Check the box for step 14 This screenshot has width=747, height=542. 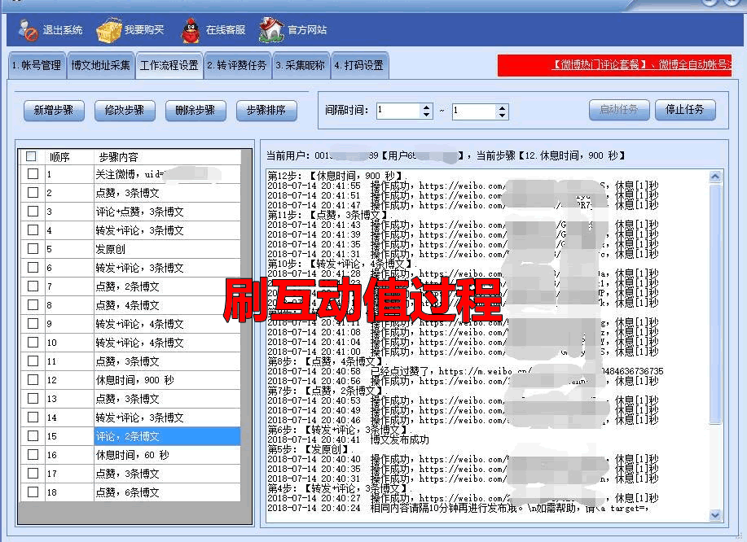coord(33,417)
